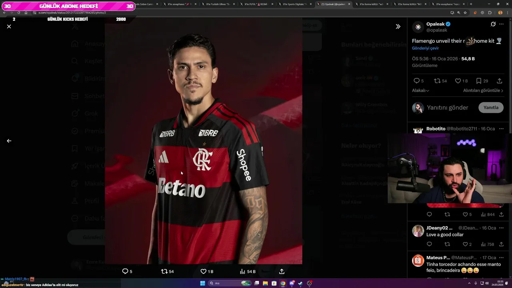Like Robotito's comment with 5 likes
This screenshot has height=288, width=512.
pos(465,214)
